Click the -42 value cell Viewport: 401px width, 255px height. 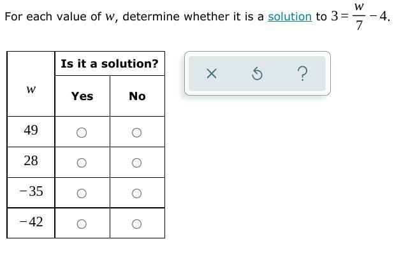point(31,222)
